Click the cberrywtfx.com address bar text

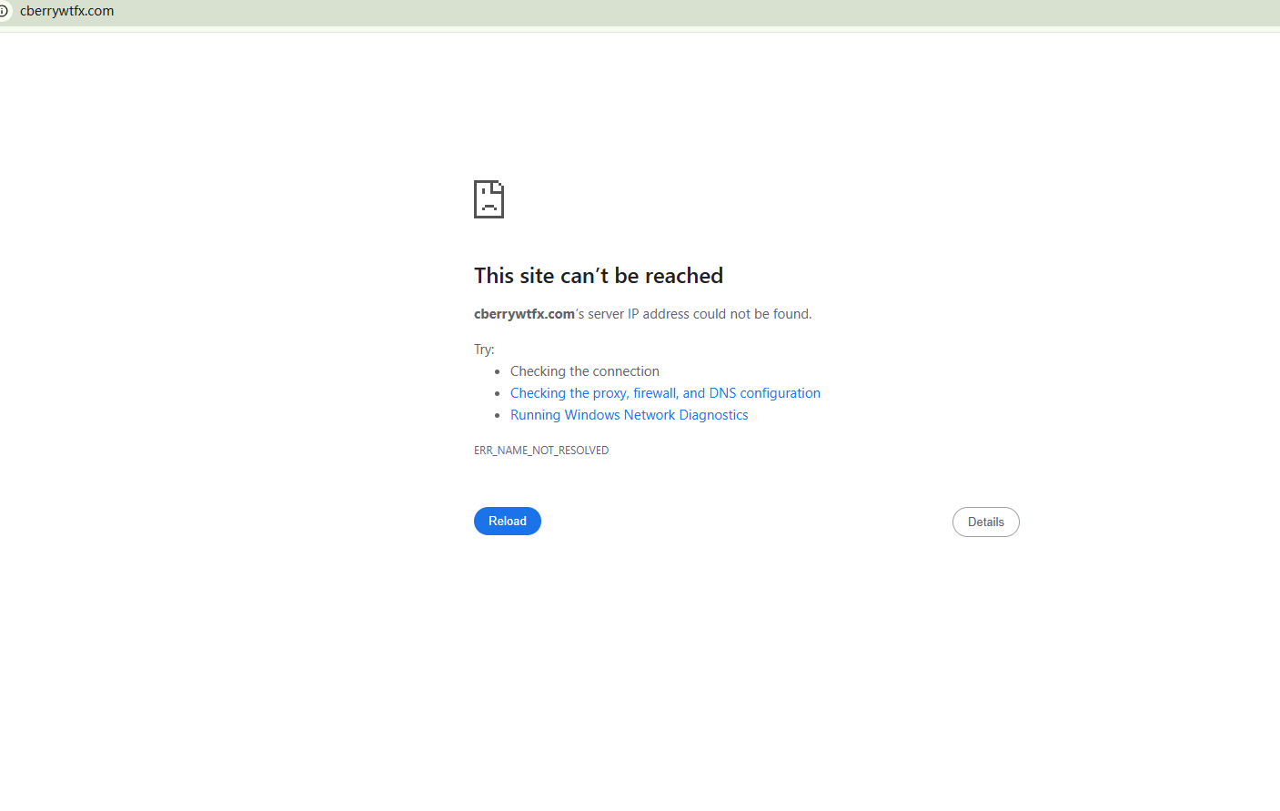[x=67, y=11]
